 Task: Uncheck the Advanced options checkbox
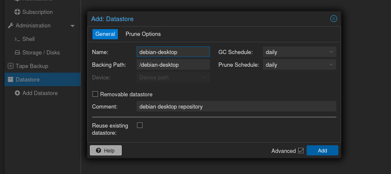[x=301, y=151]
